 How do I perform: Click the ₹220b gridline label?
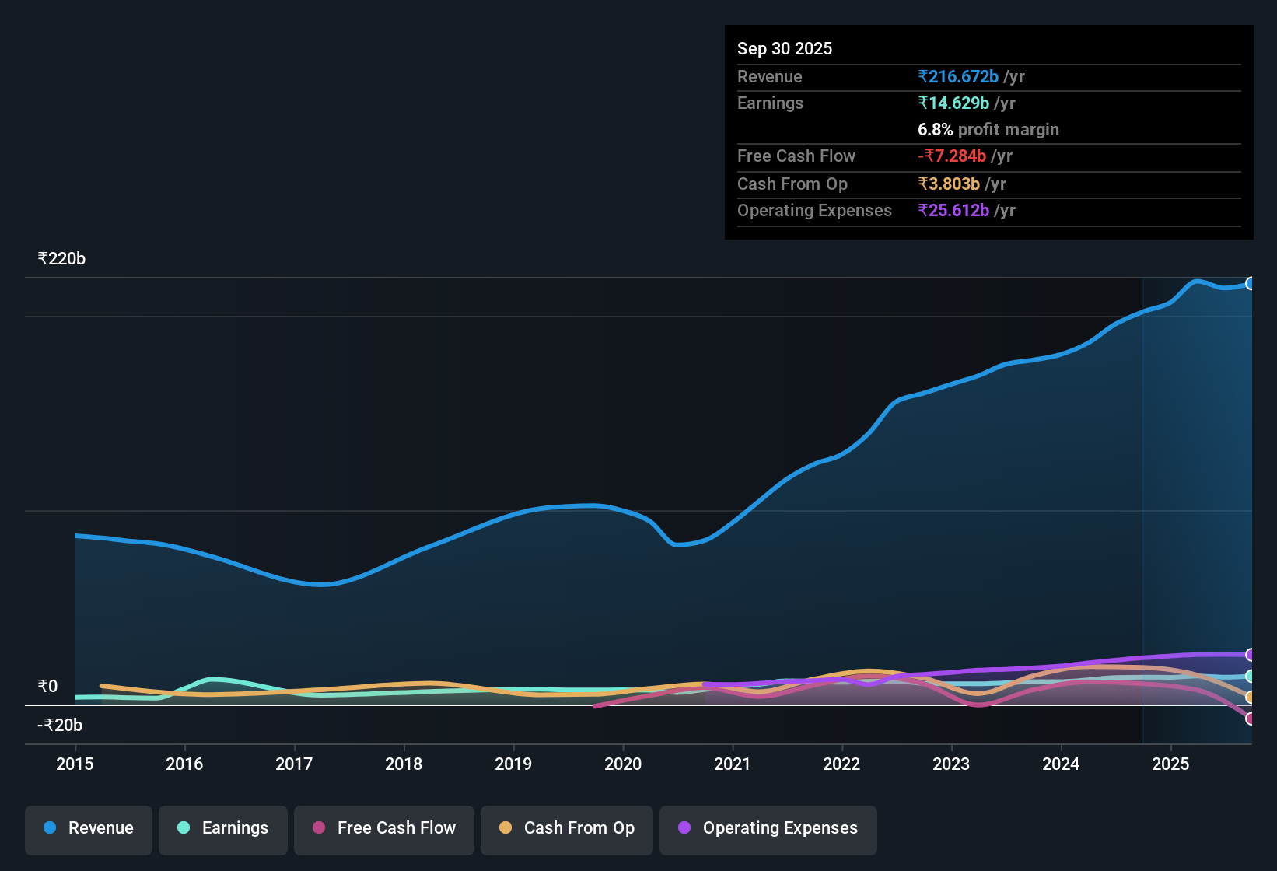(61, 258)
